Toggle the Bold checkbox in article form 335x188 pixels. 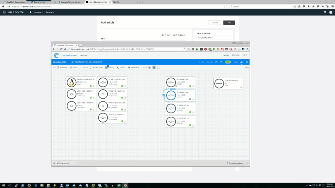(163, 35)
